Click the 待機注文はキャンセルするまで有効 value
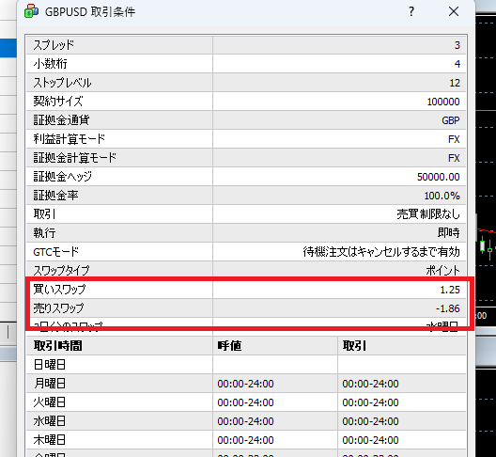496x457 pixels. click(x=381, y=252)
